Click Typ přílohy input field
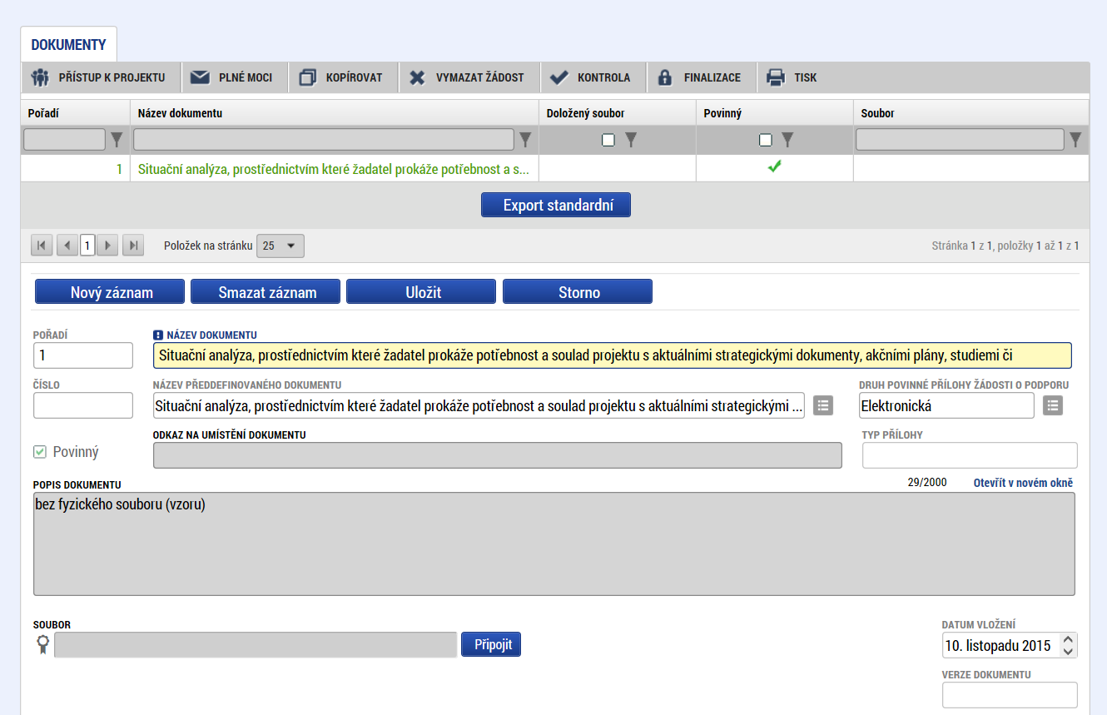This screenshot has width=1107, height=715. point(970,455)
